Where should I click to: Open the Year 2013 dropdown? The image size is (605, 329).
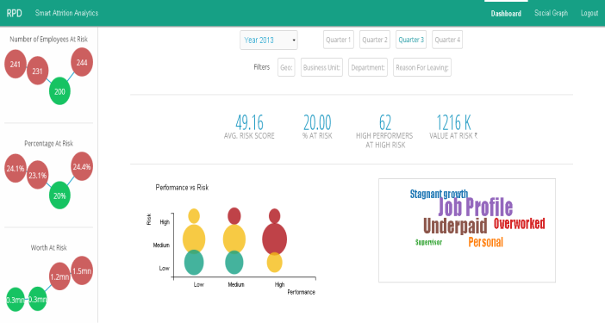coord(269,40)
